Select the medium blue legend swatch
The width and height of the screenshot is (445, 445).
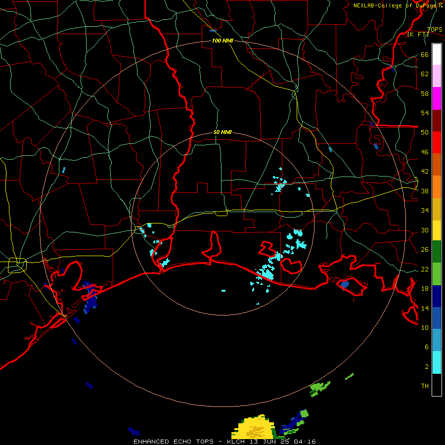coord(437,318)
